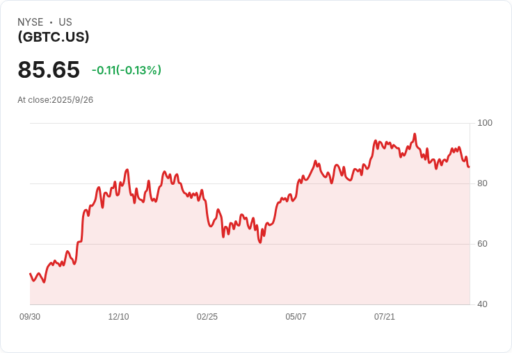The image size is (512, 353).
Task: Click the GBTC.US ticker title
Action: click(x=54, y=37)
